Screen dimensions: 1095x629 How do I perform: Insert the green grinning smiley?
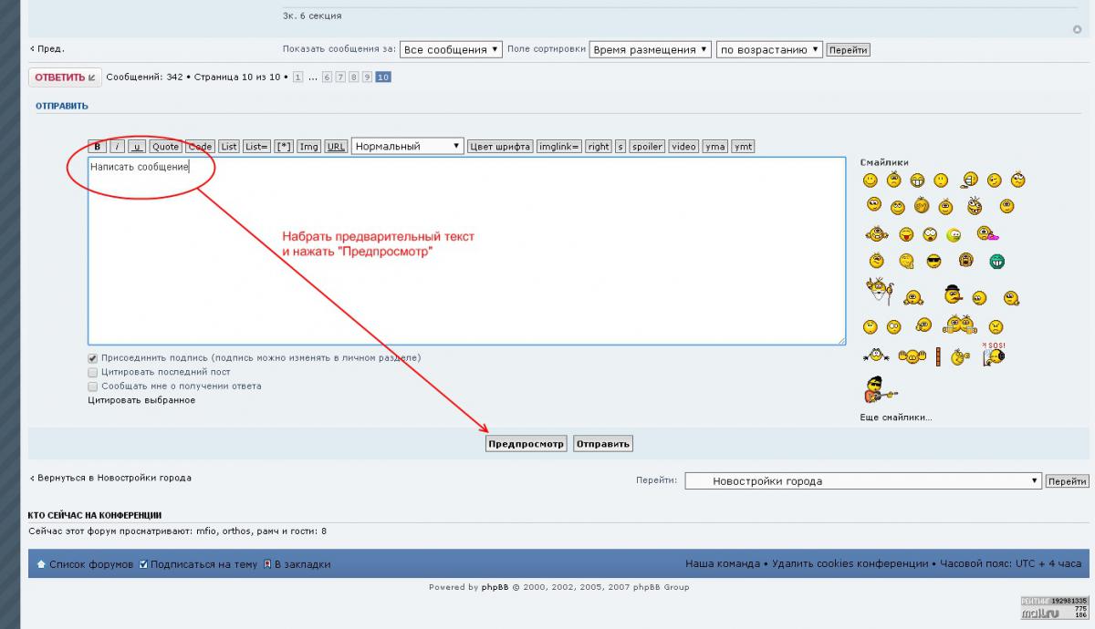click(x=997, y=262)
